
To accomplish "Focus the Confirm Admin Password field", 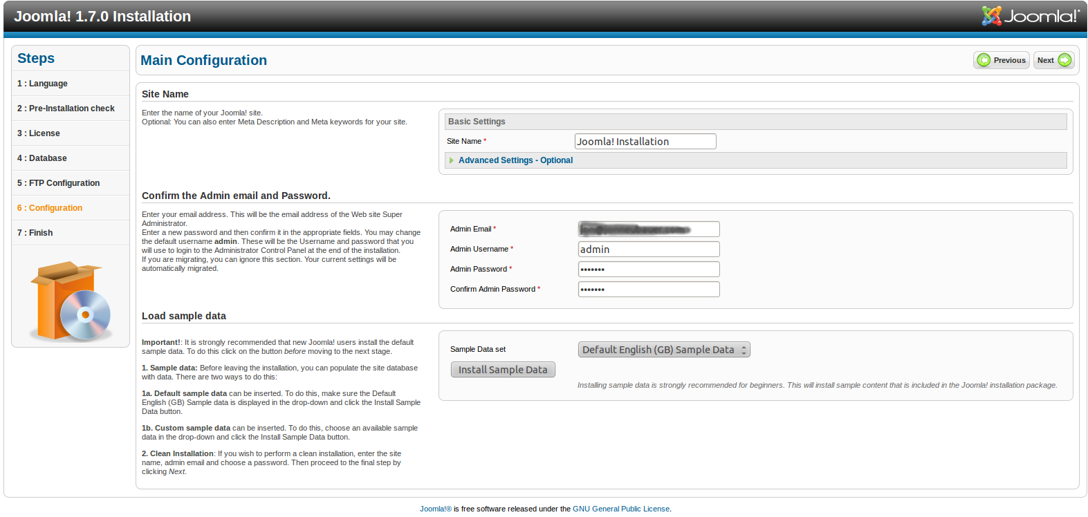I will coord(649,290).
